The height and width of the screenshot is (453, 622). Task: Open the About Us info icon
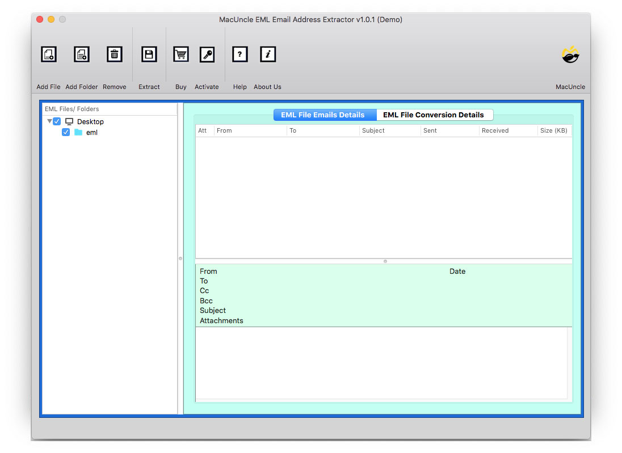268,54
